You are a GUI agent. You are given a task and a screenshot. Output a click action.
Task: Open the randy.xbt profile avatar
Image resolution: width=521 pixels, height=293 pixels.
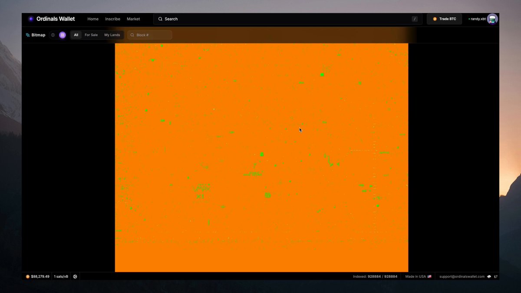point(492,19)
